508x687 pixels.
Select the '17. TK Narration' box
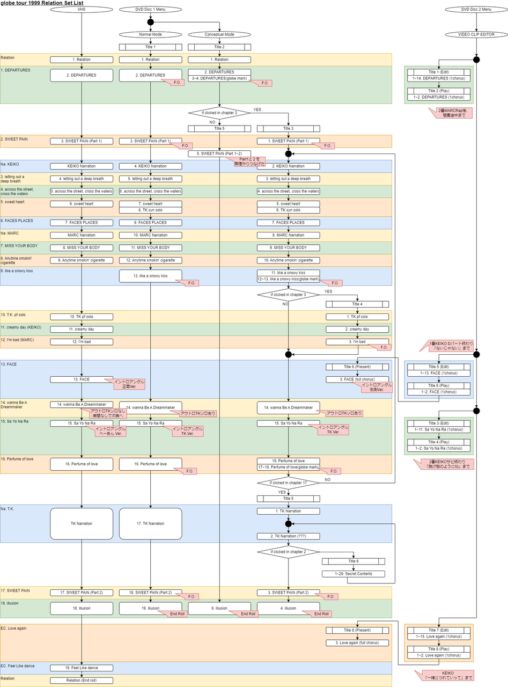150,523
